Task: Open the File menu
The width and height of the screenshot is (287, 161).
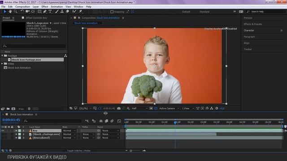Action: [x=4, y=7]
